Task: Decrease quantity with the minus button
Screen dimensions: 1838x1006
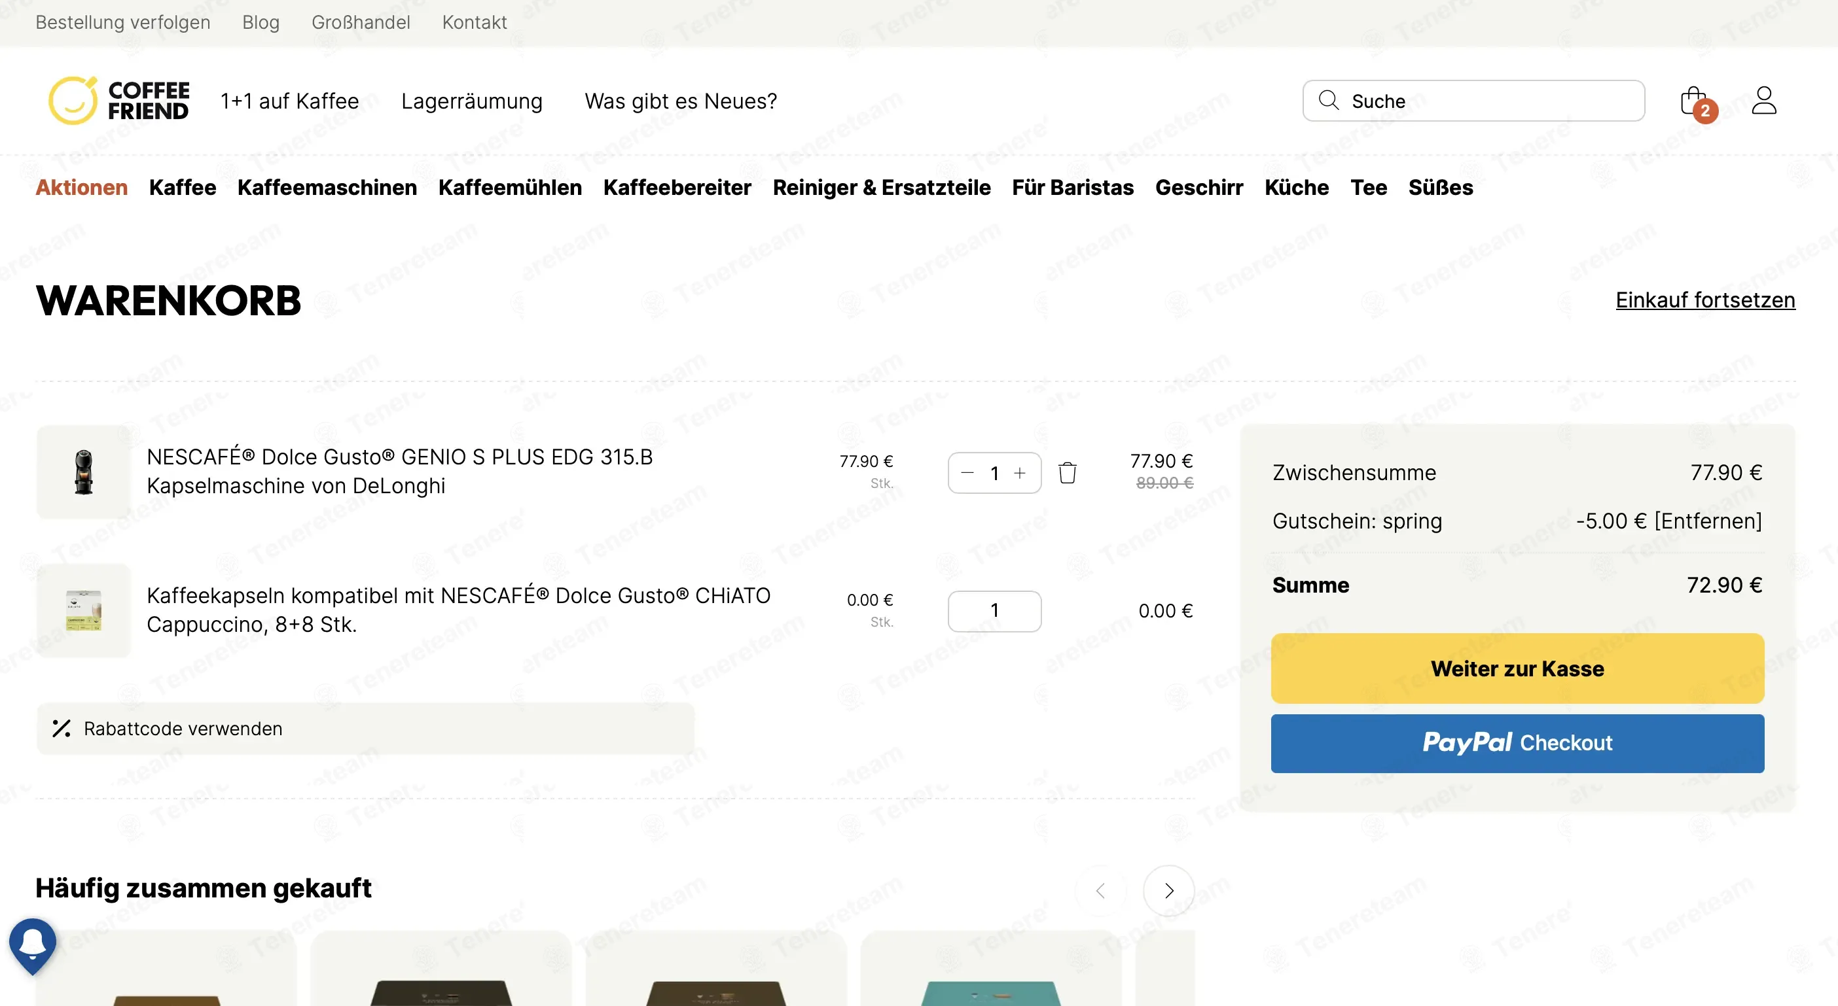Action: click(967, 473)
